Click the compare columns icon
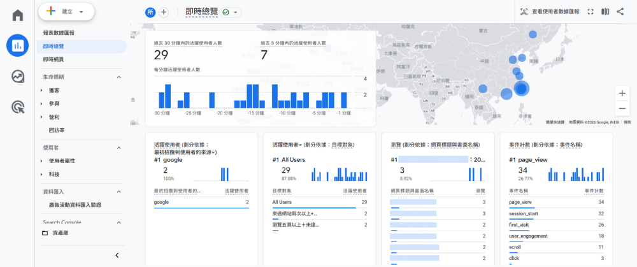The height and width of the screenshot is (267, 637). point(605,11)
